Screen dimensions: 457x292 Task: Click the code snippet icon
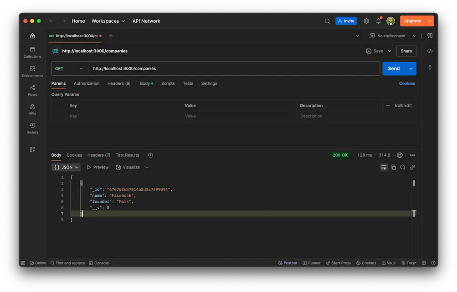click(430, 51)
